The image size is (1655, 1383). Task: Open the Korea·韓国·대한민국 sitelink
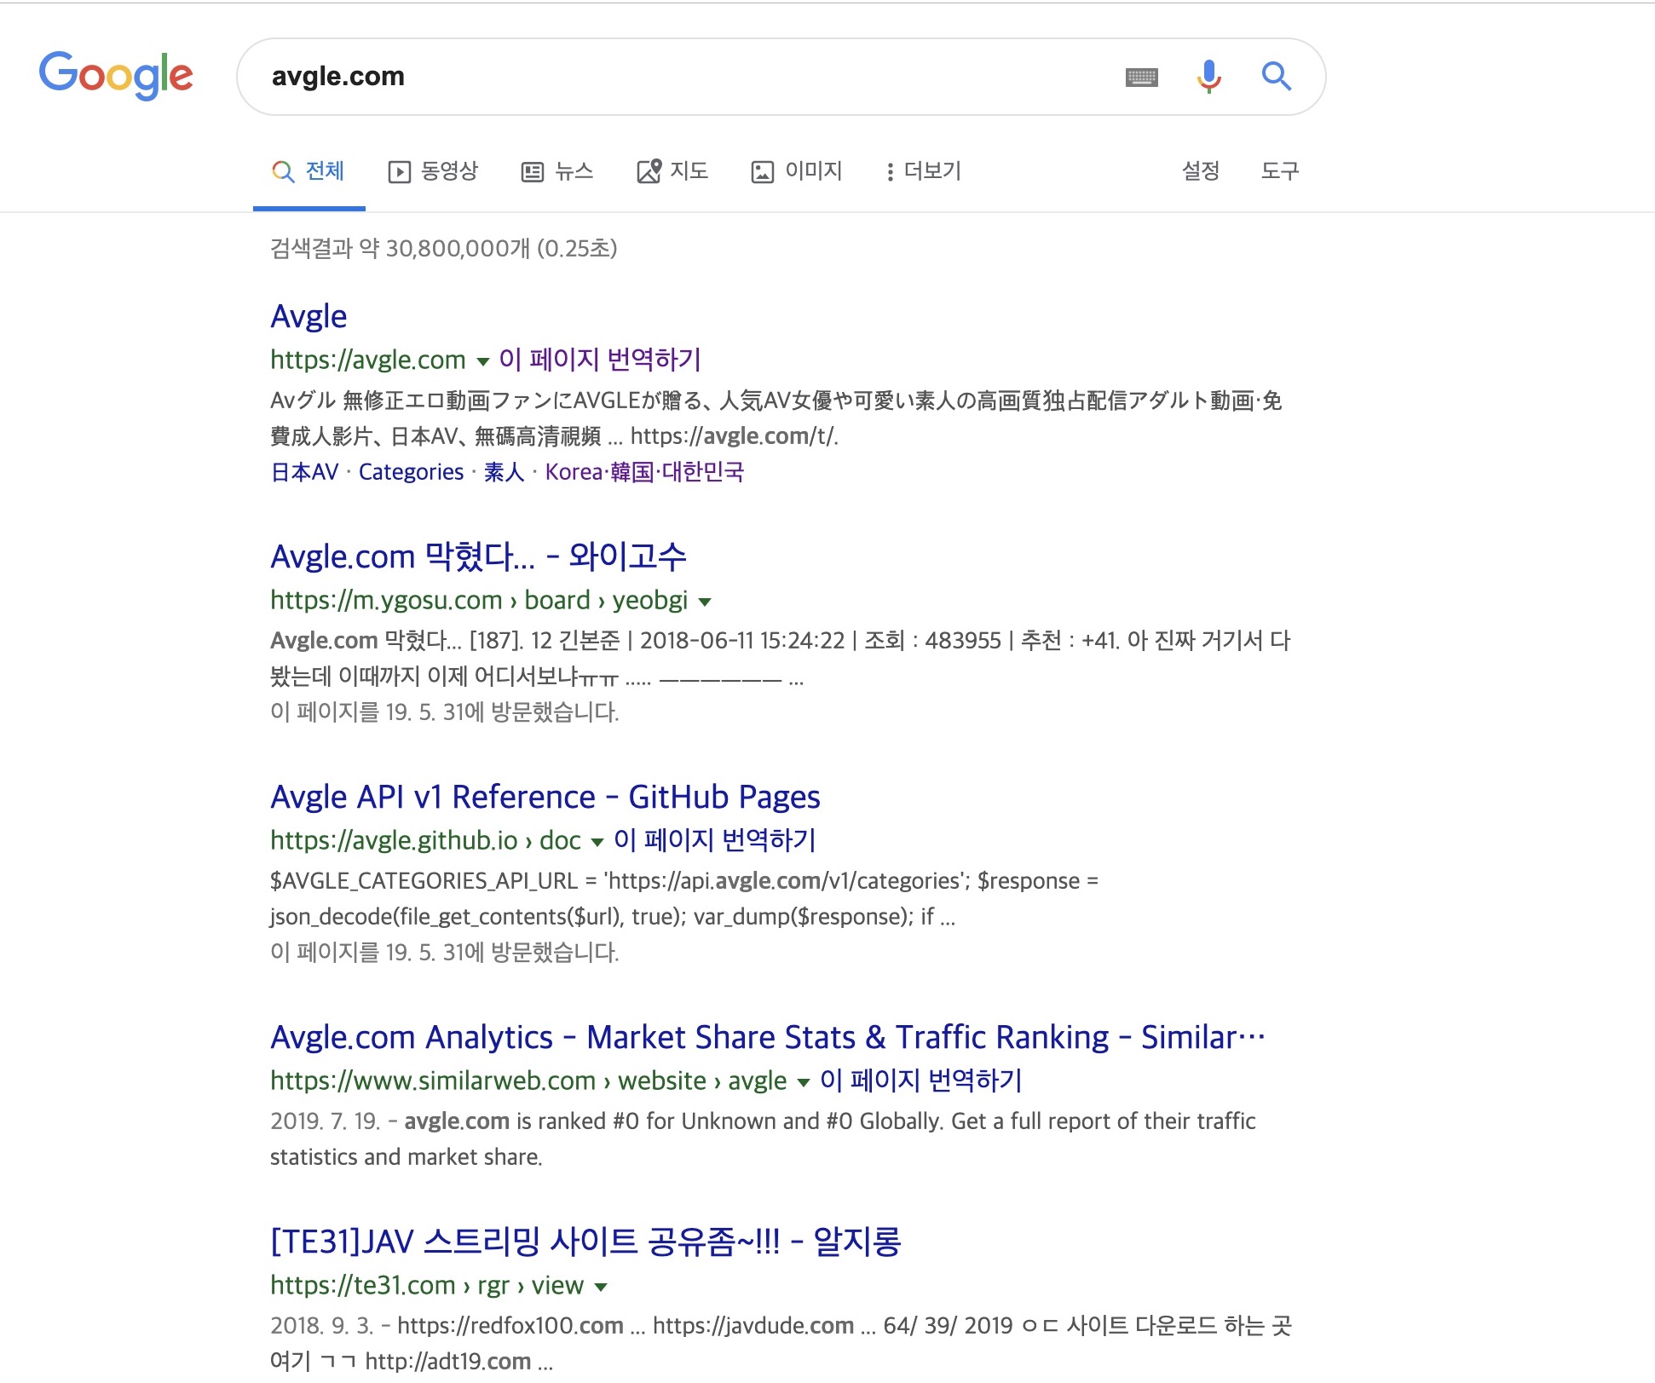pyautogui.click(x=644, y=472)
